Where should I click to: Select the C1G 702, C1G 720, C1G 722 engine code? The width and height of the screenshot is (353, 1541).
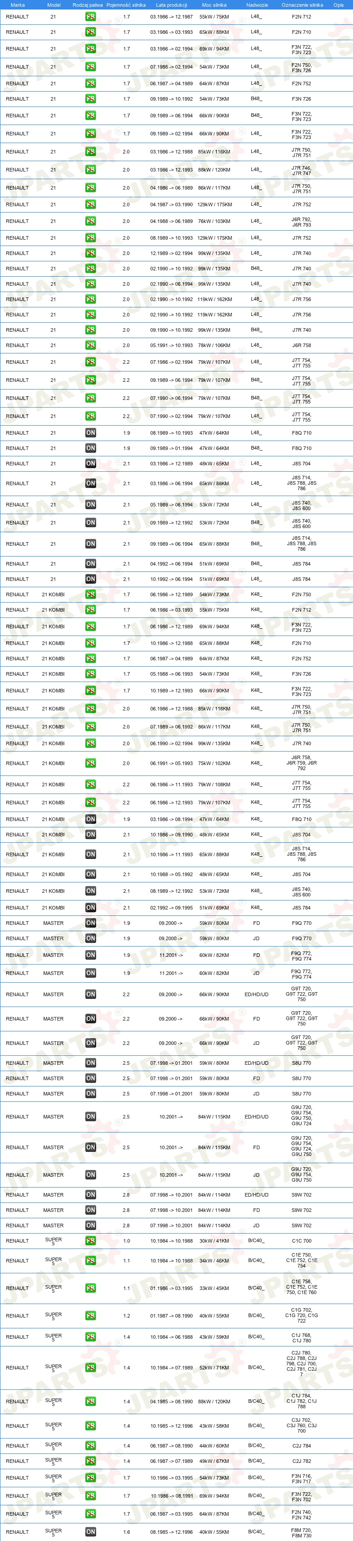pos(302,1315)
